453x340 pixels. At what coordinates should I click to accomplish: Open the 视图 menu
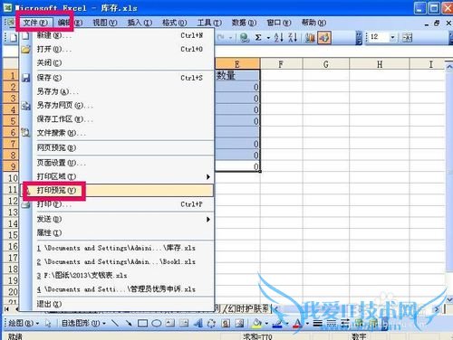(x=105, y=23)
